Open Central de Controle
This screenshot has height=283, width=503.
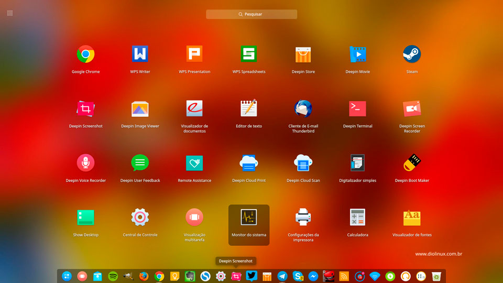click(140, 217)
